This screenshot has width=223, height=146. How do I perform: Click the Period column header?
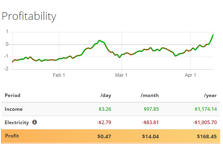point(13,95)
